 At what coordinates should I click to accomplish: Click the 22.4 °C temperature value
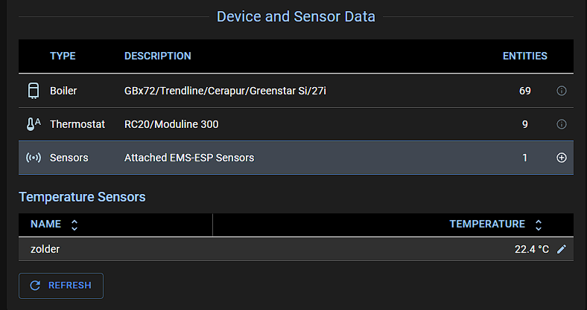coord(531,249)
